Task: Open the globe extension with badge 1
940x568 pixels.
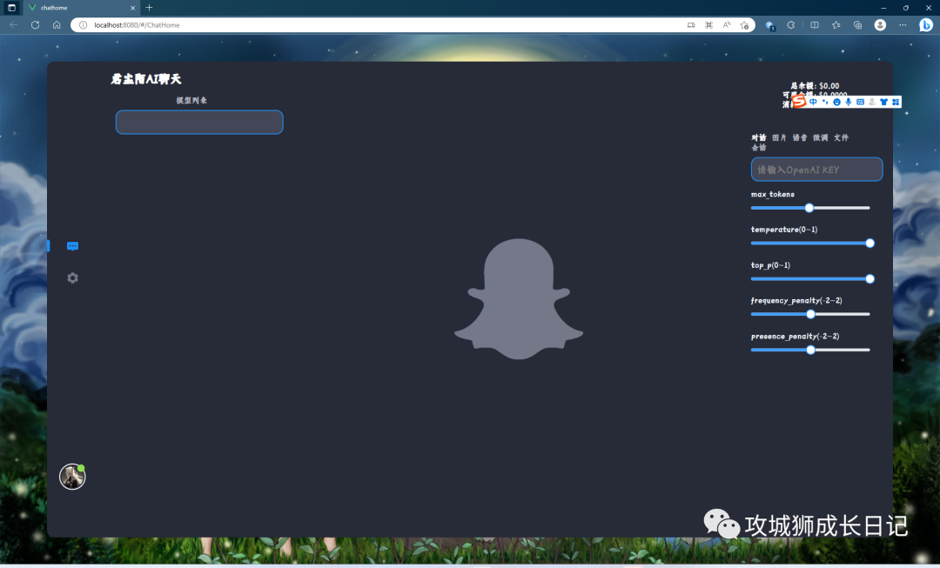Action: coord(770,25)
